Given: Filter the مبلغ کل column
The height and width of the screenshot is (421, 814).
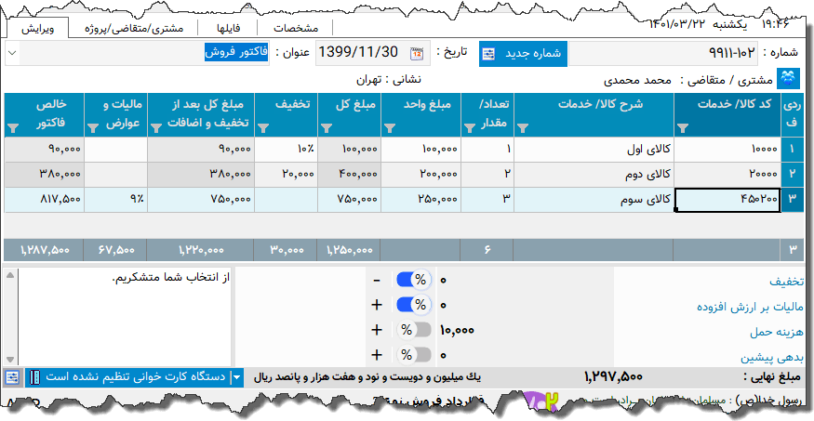Looking at the screenshot, I should click(x=327, y=128).
